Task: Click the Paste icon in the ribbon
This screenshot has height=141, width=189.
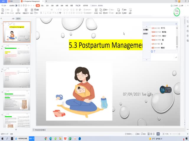Action: (x=3, y=10)
